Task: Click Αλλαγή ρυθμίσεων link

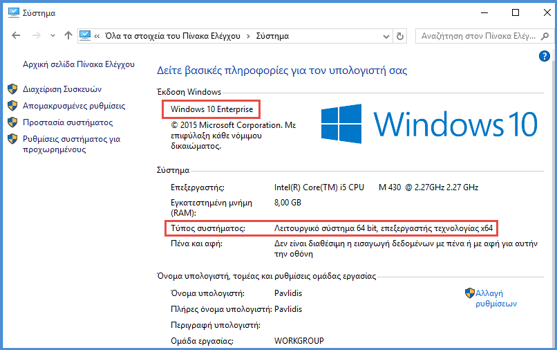Action: coord(496,298)
